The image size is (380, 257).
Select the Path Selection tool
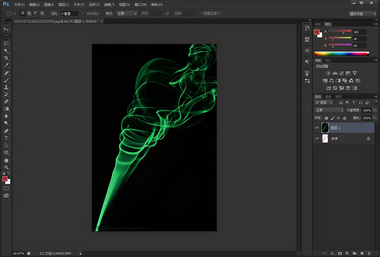point(6,145)
